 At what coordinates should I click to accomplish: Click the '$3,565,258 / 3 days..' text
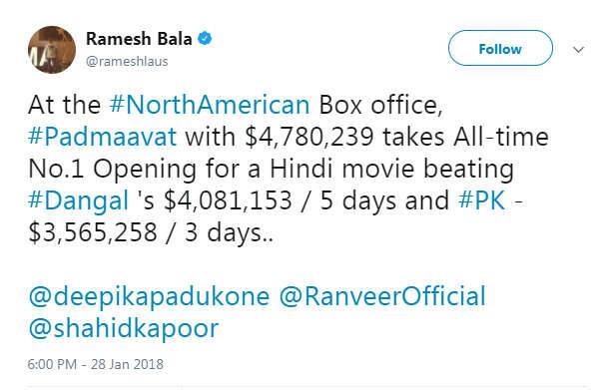click(x=151, y=233)
